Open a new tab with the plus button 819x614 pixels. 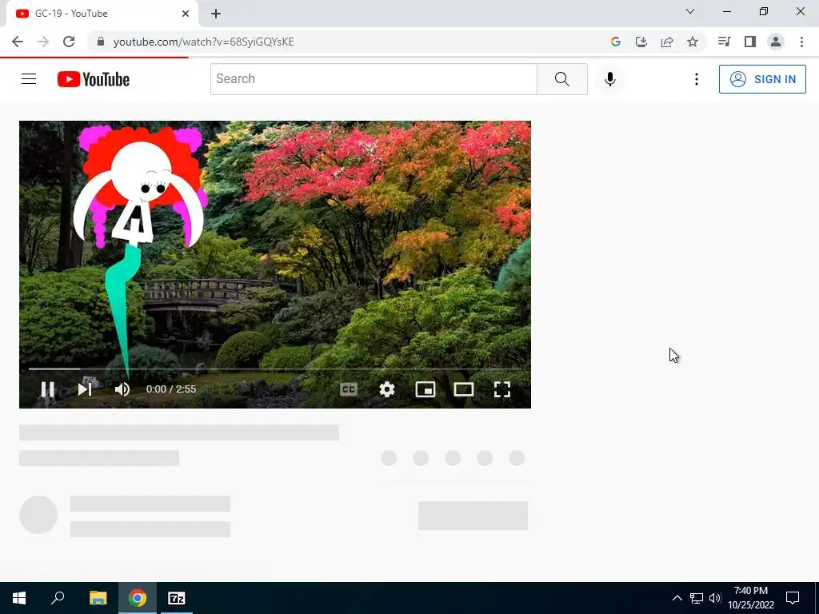point(216,14)
